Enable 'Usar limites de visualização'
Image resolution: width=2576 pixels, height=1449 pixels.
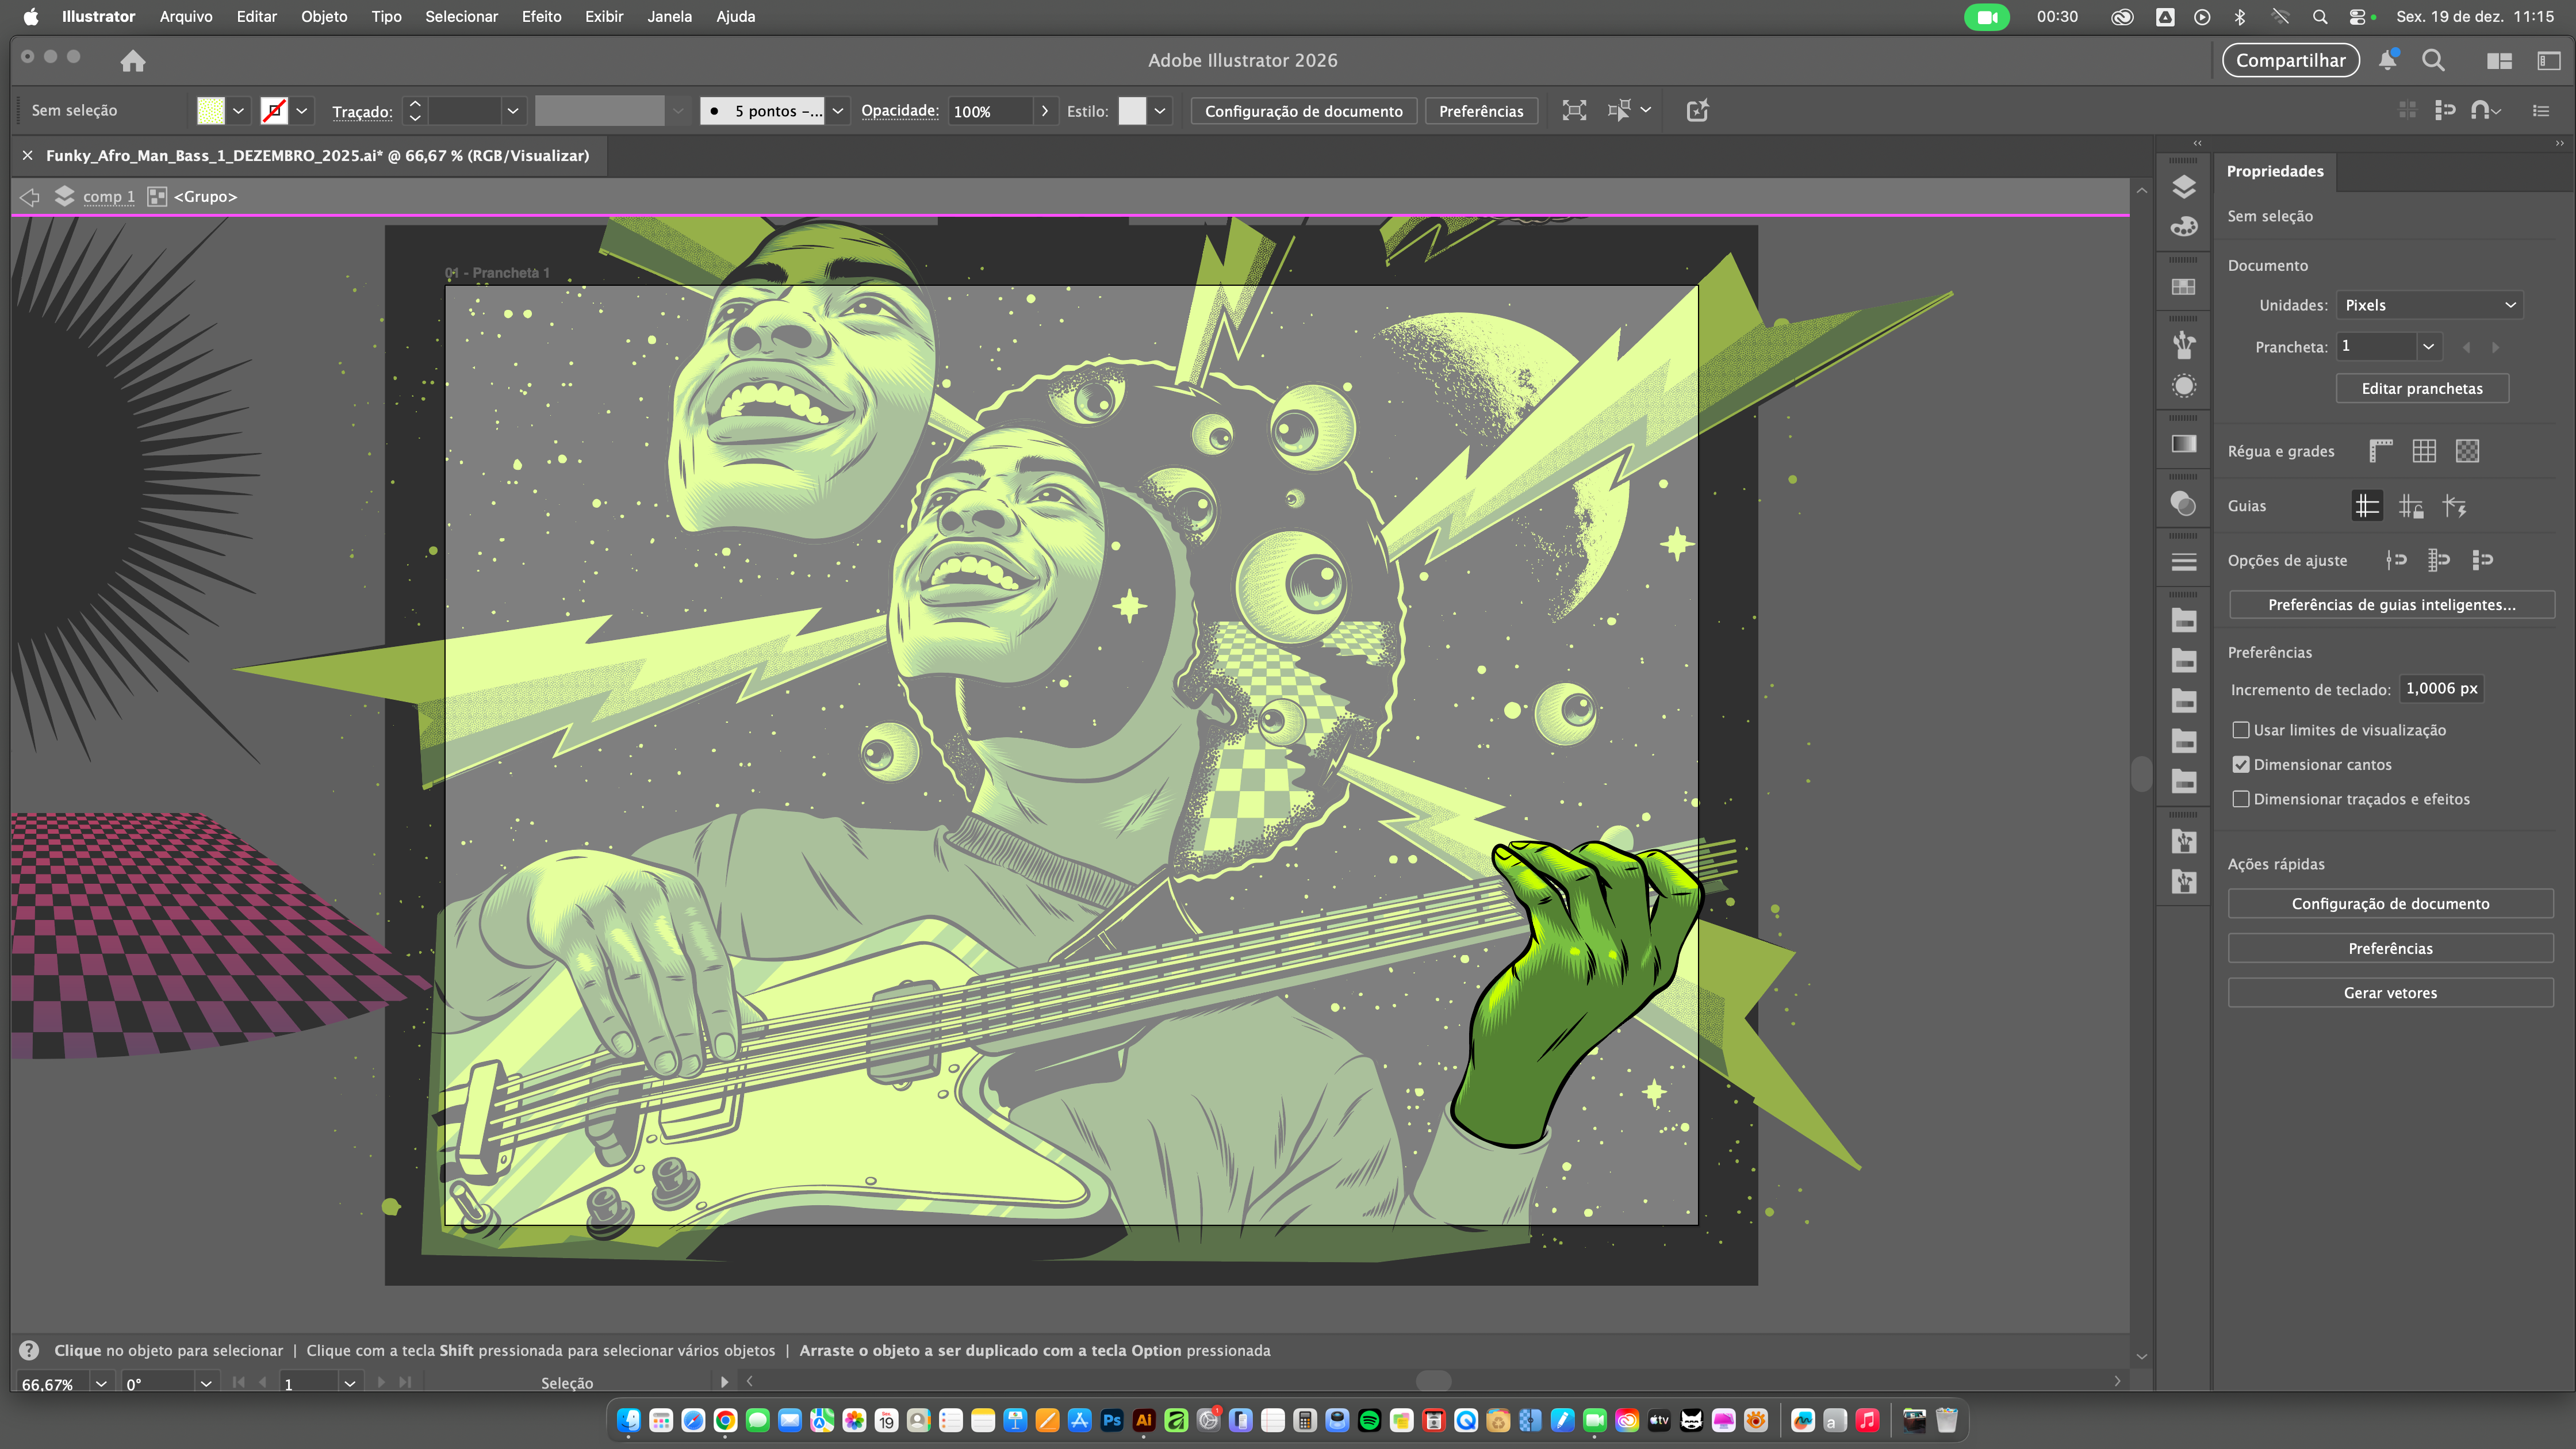click(2242, 730)
